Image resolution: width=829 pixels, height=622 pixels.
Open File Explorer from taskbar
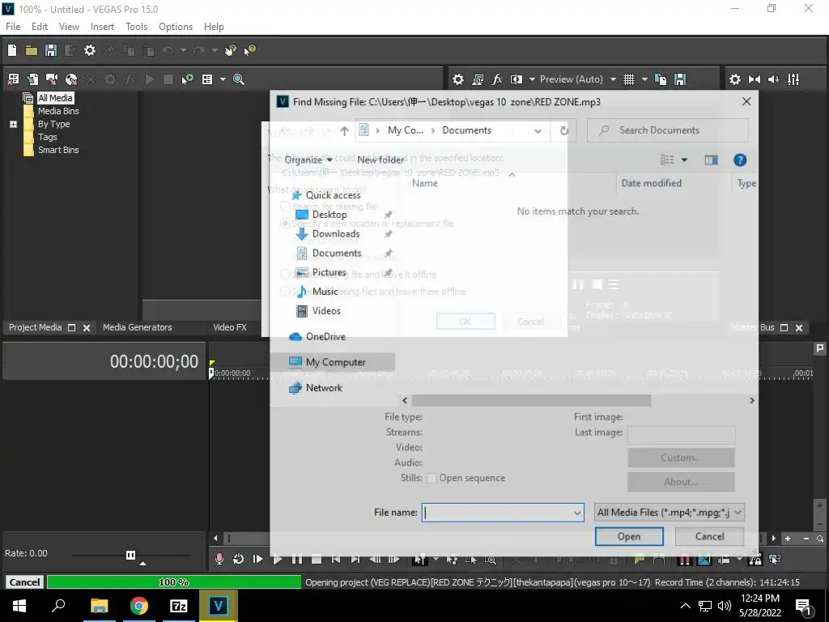[x=100, y=606]
